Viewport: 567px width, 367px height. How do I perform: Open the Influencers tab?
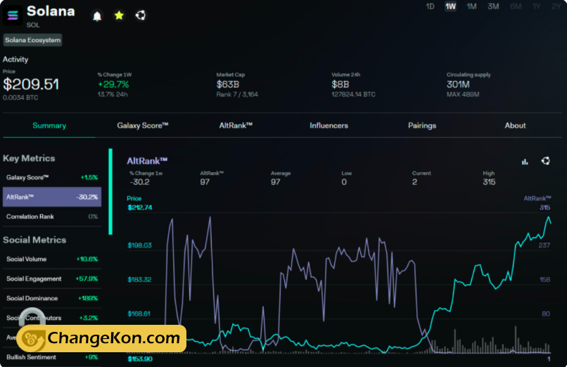click(x=329, y=126)
